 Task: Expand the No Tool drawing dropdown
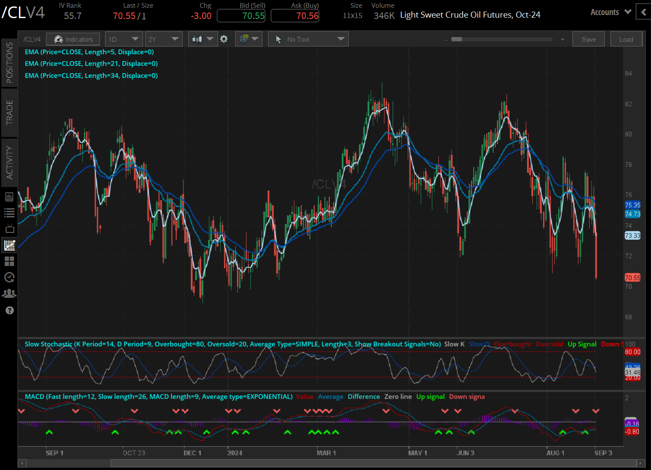tap(308, 39)
